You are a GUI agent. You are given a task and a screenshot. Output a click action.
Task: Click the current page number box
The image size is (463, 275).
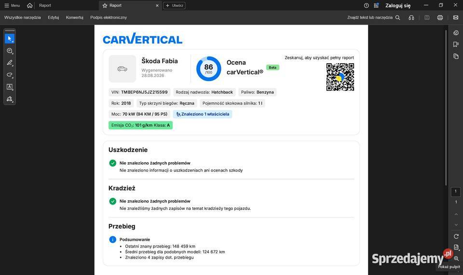click(456, 192)
